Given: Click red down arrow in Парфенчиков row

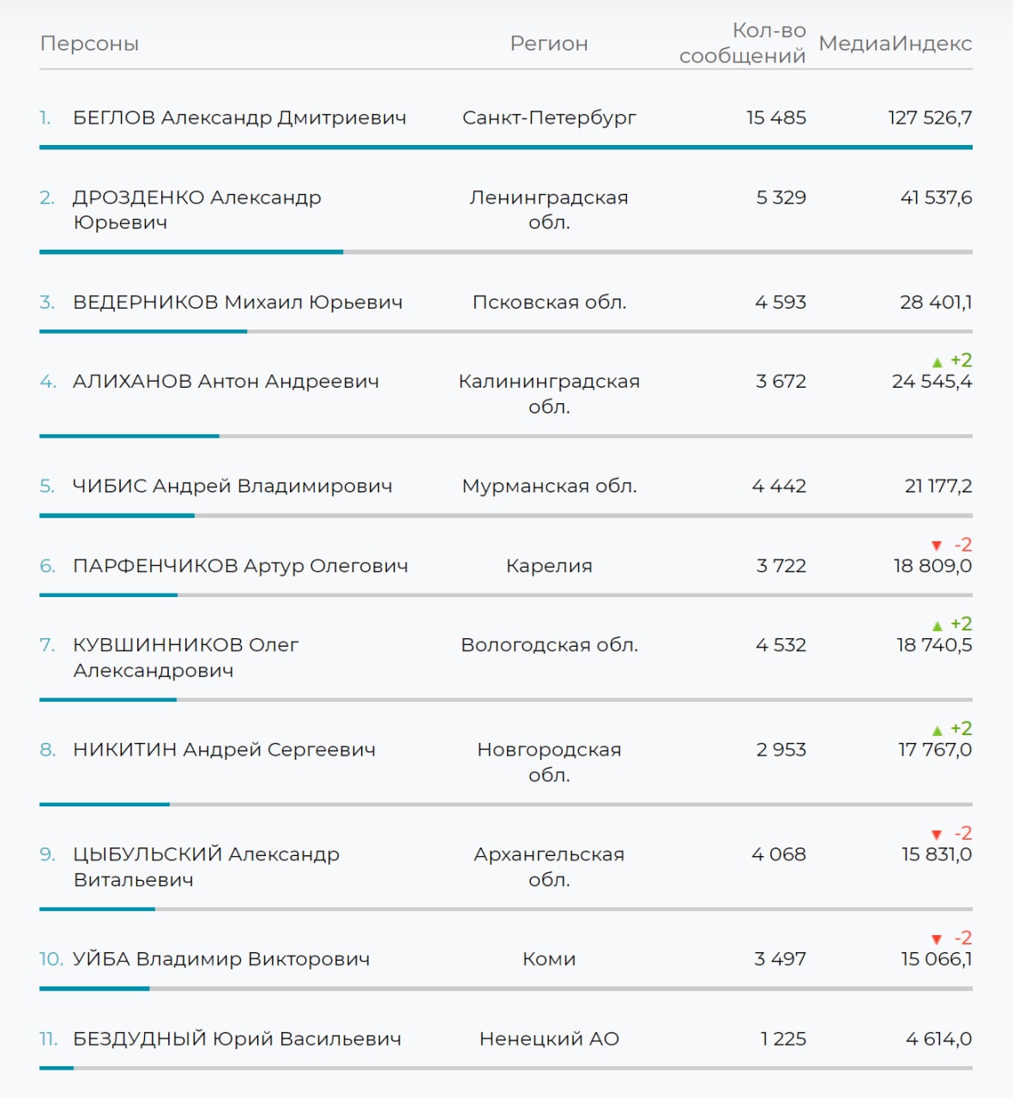Looking at the screenshot, I should tap(937, 546).
